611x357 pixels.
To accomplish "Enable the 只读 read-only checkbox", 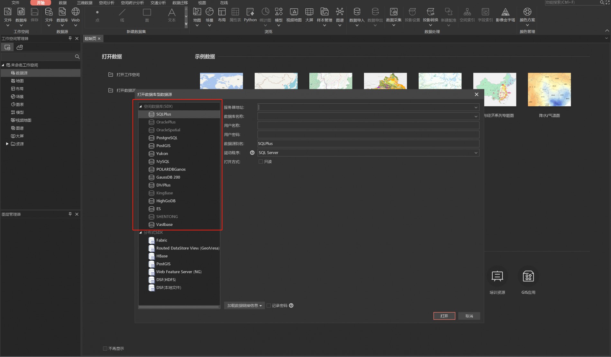I will 261,162.
